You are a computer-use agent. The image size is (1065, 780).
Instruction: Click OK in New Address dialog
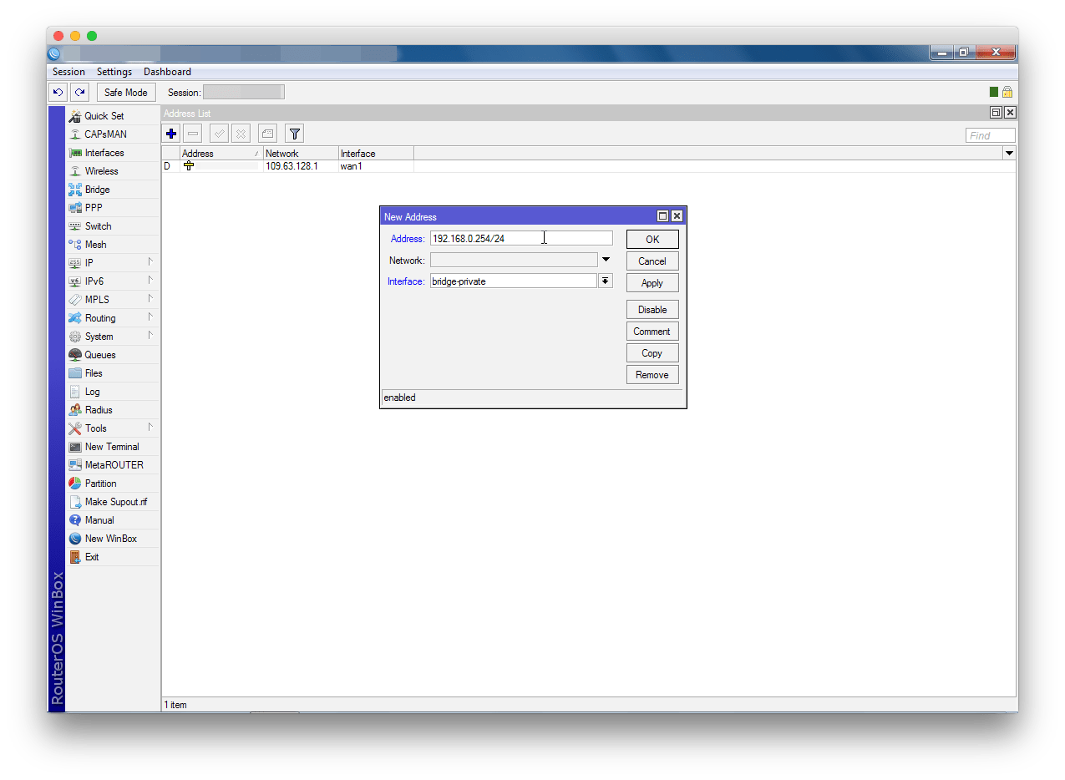click(652, 240)
